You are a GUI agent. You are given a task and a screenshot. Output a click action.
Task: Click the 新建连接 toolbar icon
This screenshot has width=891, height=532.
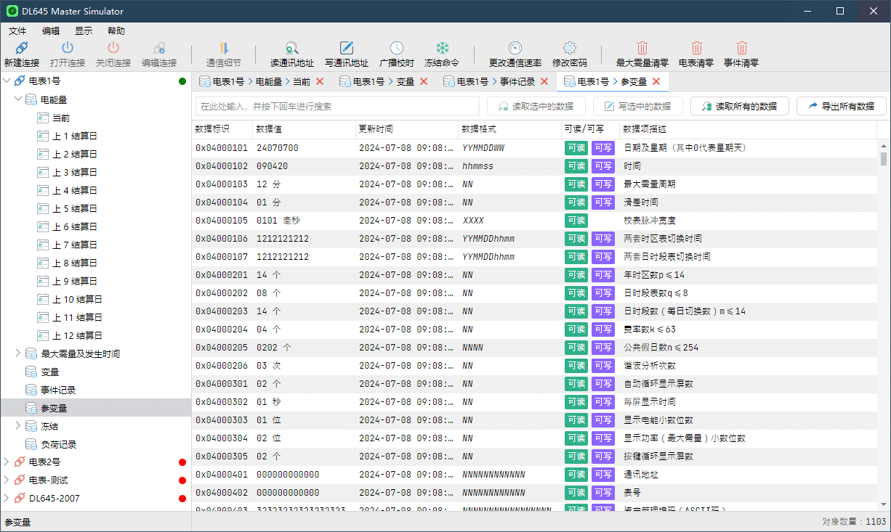tap(22, 48)
